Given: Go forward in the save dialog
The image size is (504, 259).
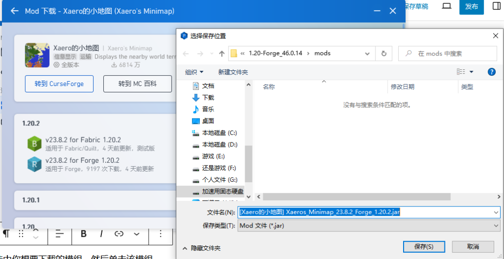Looking at the screenshot, I should (x=200, y=54).
